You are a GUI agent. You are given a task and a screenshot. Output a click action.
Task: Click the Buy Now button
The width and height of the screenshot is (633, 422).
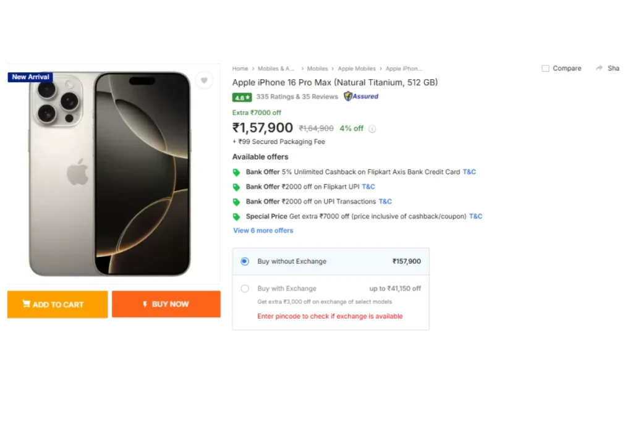(x=166, y=304)
